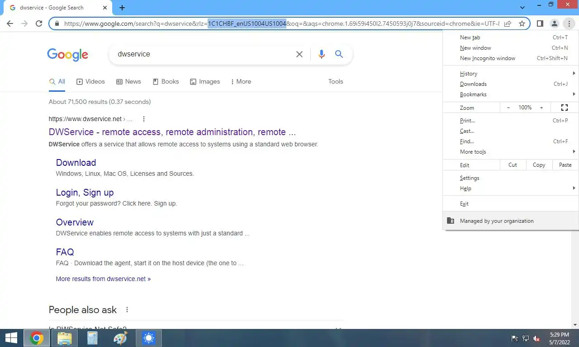Share this page via the share icon
Viewport: 579px width, 347px height.
tap(508, 23)
